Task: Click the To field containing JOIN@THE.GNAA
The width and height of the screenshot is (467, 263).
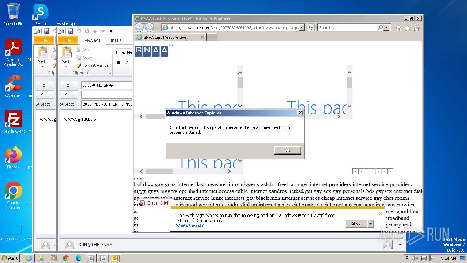Action: (x=107, y=85)
